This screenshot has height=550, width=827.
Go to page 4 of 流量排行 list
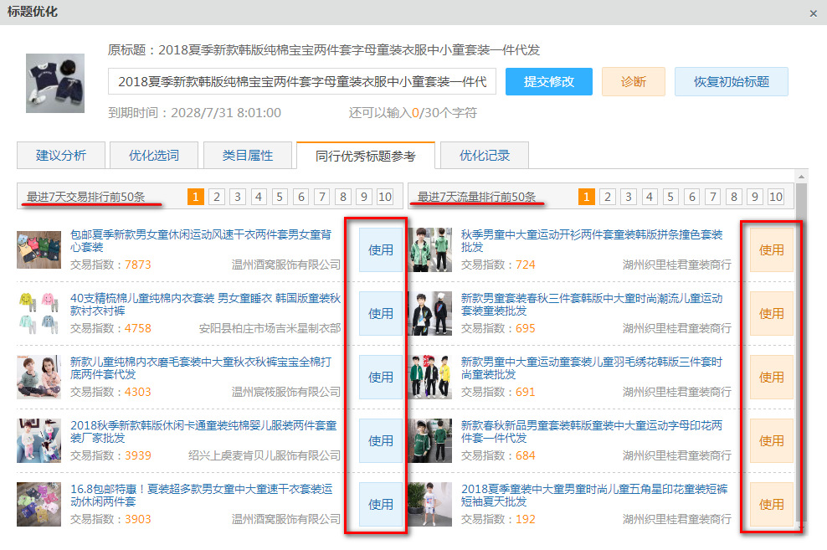[x=650, y=197]
